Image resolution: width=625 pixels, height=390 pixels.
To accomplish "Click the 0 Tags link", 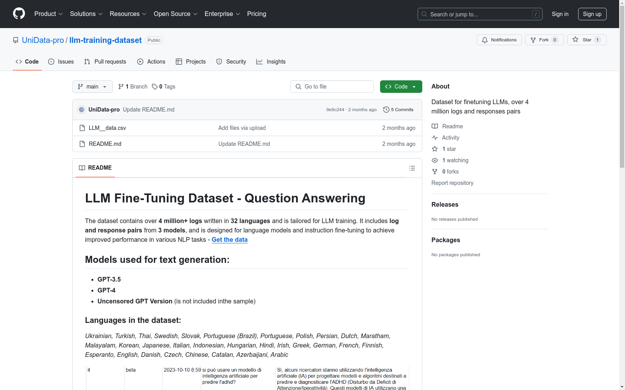I will click(x=164, y=87).
